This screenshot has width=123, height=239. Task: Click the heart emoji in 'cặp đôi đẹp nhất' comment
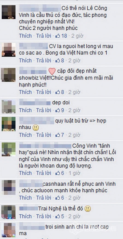pos(52,71)
